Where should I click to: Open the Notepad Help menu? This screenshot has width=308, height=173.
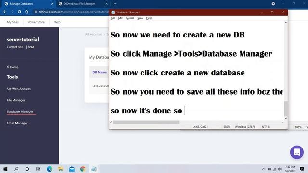point(149,18)
